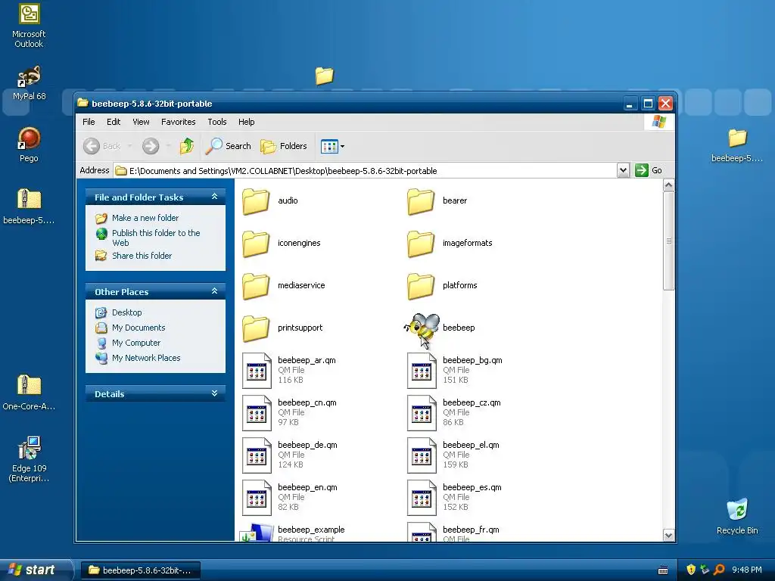This screenshot has height=581, width=775.
Task: Click the Up folder toolbar icon
Action: pyautogui.click(x=187, y=146)
